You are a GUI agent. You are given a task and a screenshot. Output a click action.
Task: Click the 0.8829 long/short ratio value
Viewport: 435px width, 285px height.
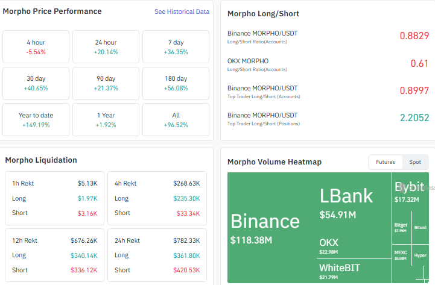(414, 36)
